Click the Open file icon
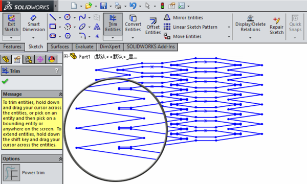307x184 pixels. 89,6
